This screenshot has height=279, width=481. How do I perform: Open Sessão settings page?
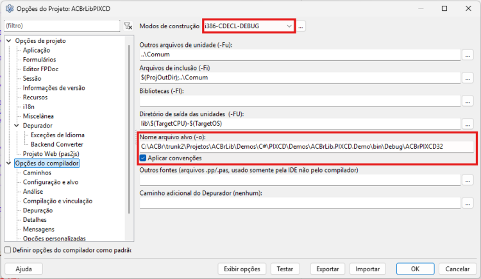tap(32, 79)
